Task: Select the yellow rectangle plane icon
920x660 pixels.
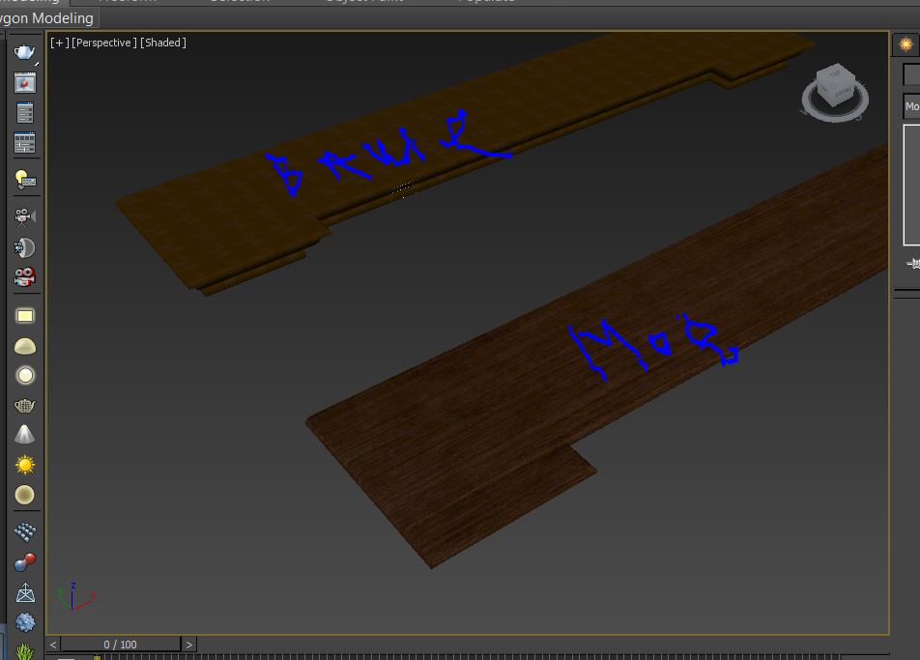Action: (x=25, y=316)
